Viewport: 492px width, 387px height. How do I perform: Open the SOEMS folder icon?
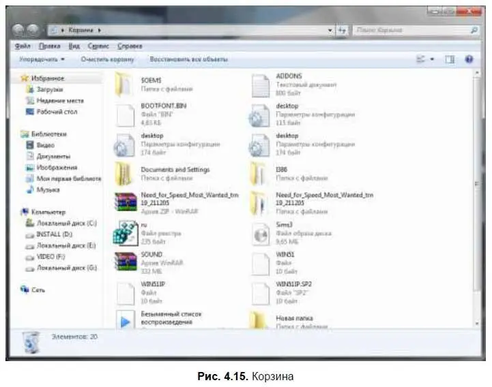(125, 84)
